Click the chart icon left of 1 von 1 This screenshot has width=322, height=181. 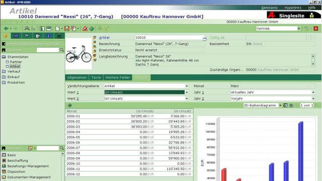pos(291,105)
